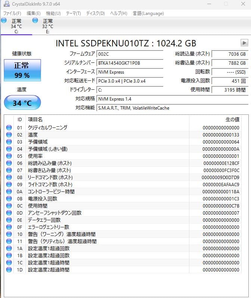The height and width of the screenshot is (298, 251).
Task: Click status orb for ID 03 予備領域 row
Action: (9, 142)
